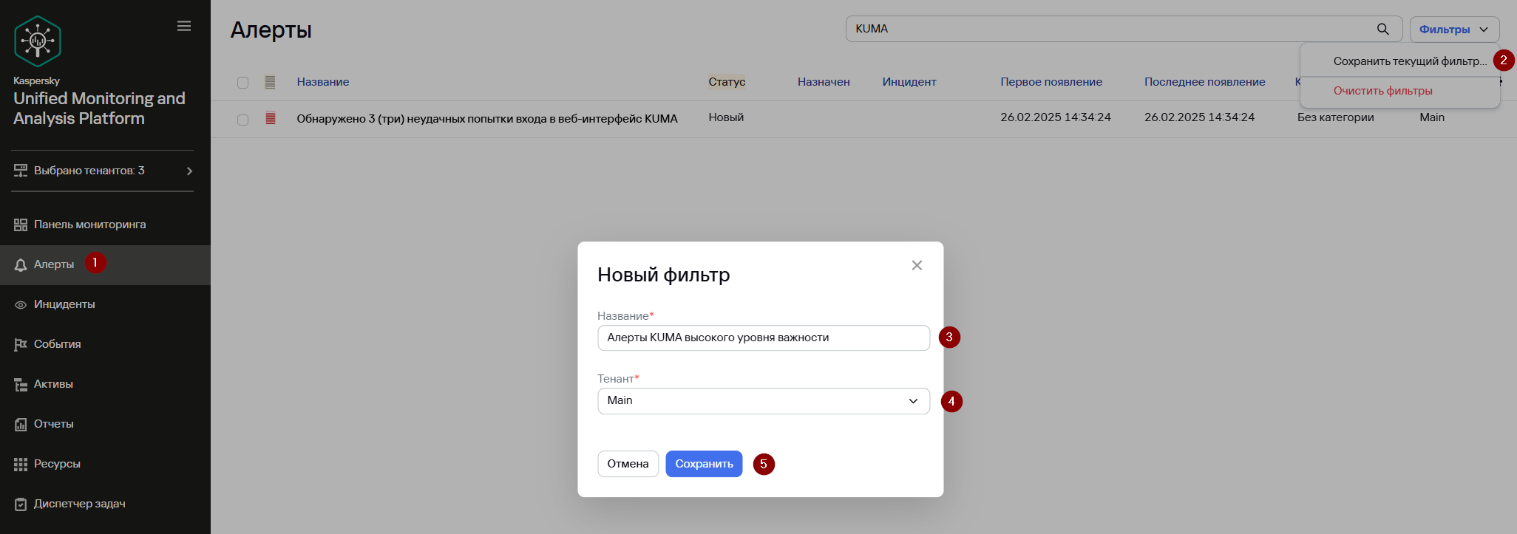Click the bell icon for Алерты

pyautogui.click(x=21, y=264)
